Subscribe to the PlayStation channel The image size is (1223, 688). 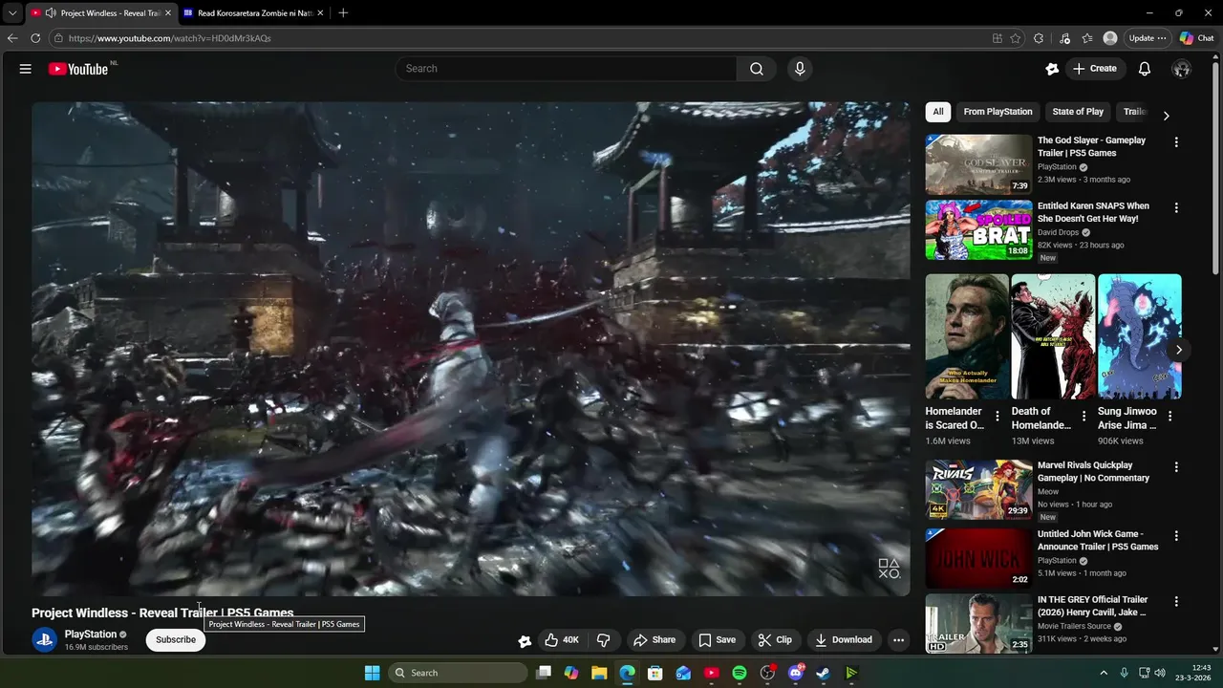(x=176, y=640)
